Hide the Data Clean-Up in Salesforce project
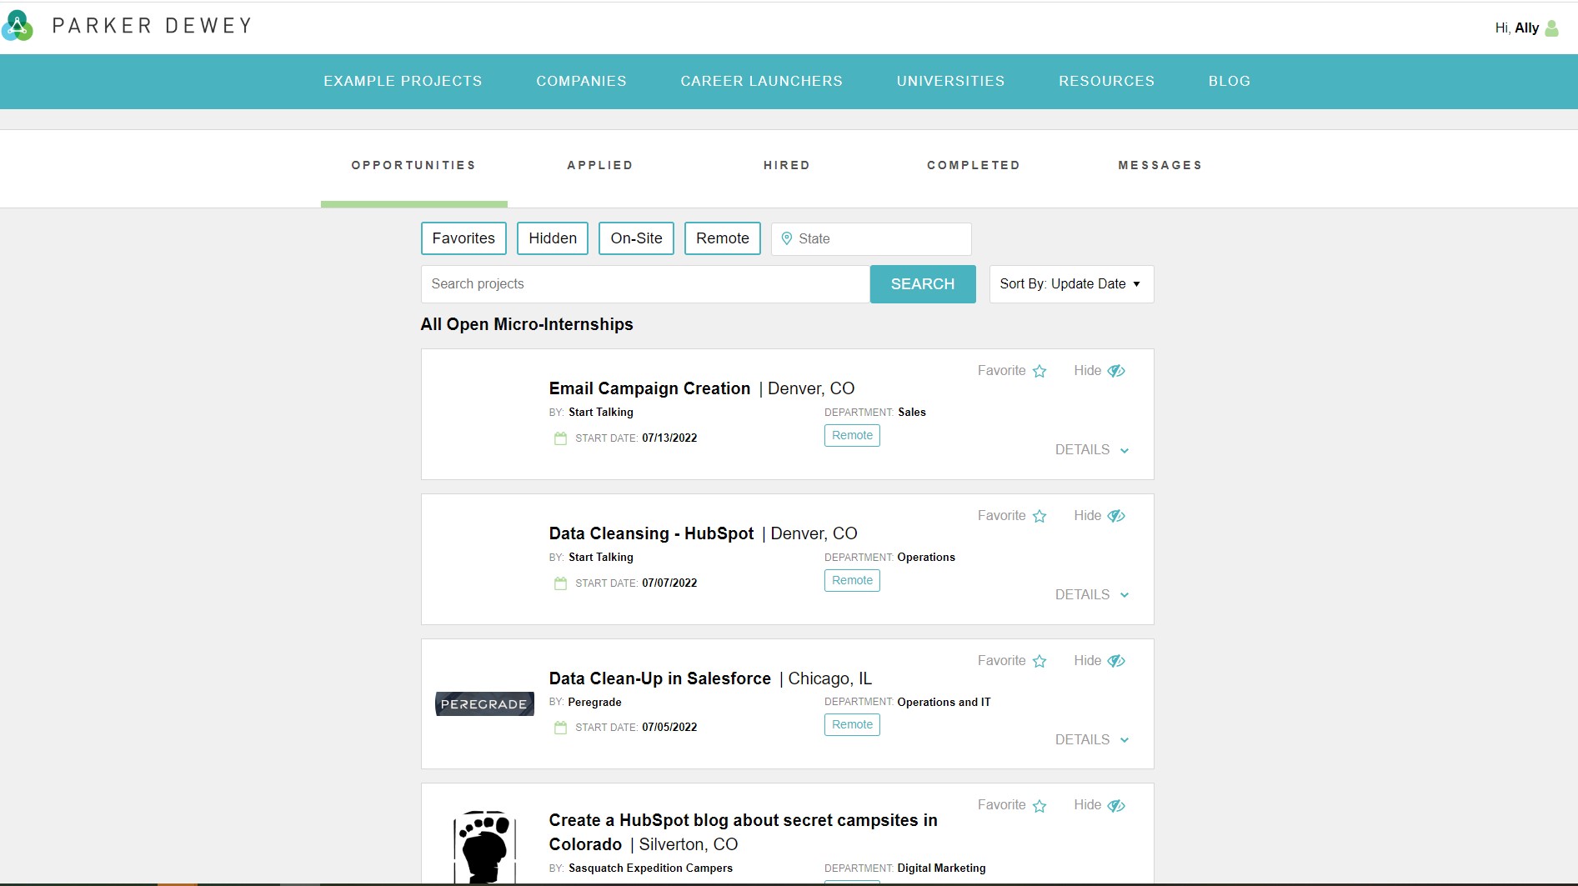 click(1100, 661)
